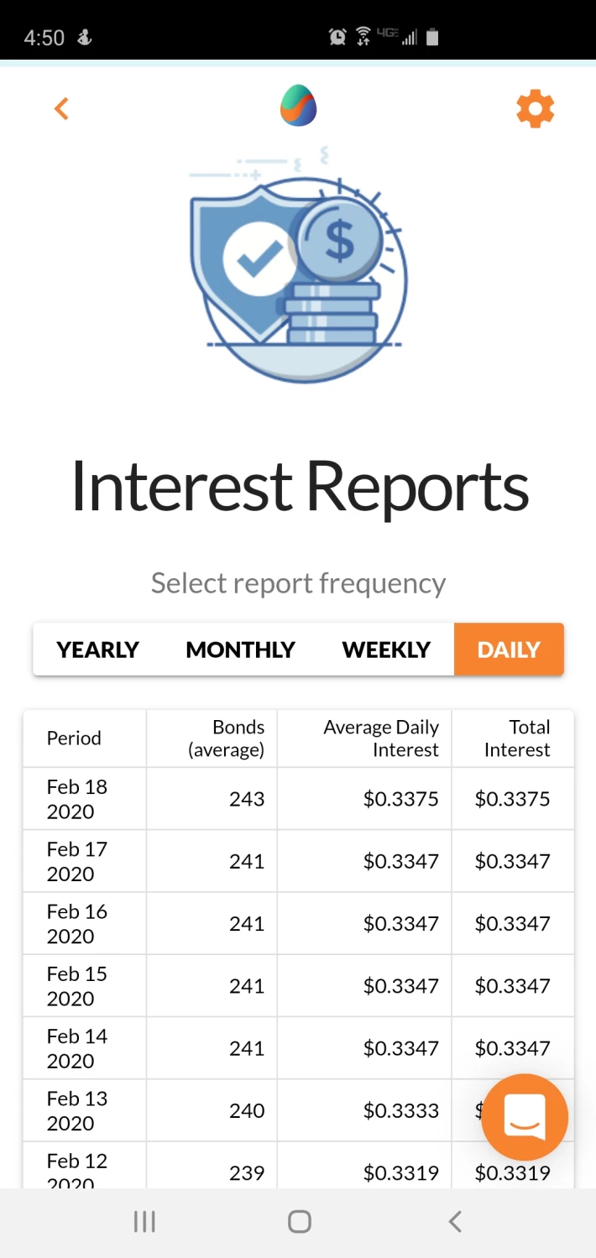
Task: Tap the colorful egg app logo
Action: [x=298, y=106]
